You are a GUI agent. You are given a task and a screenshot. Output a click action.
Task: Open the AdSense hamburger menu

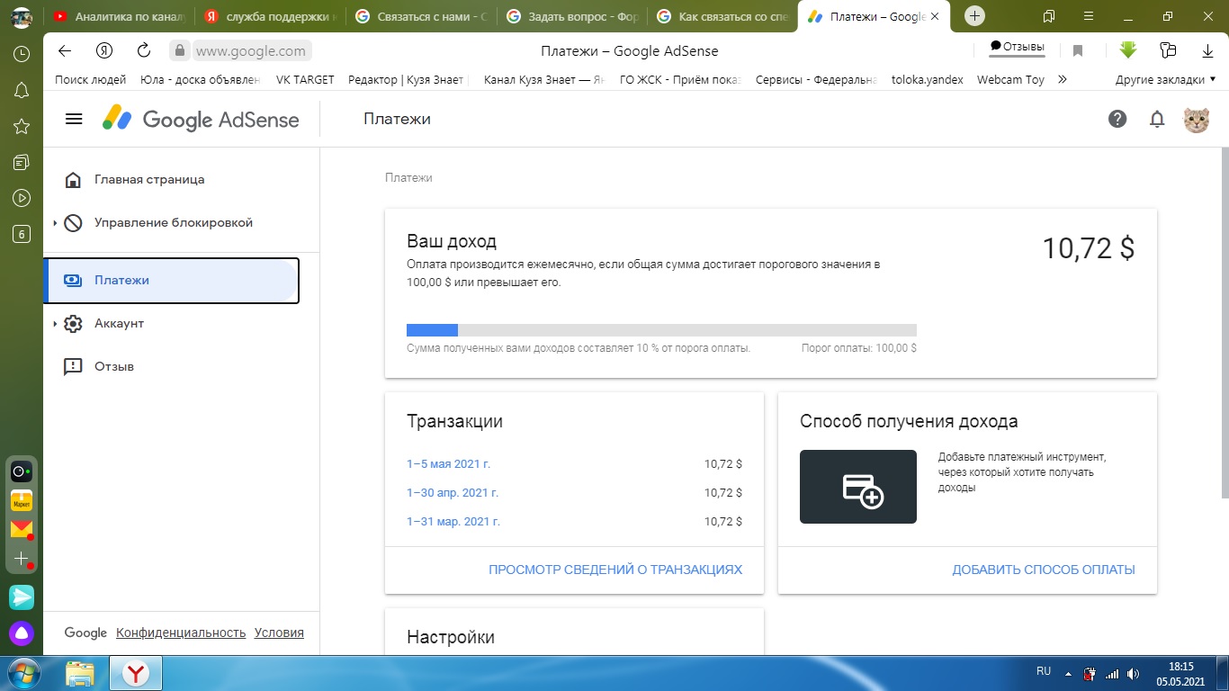(74, 119)
